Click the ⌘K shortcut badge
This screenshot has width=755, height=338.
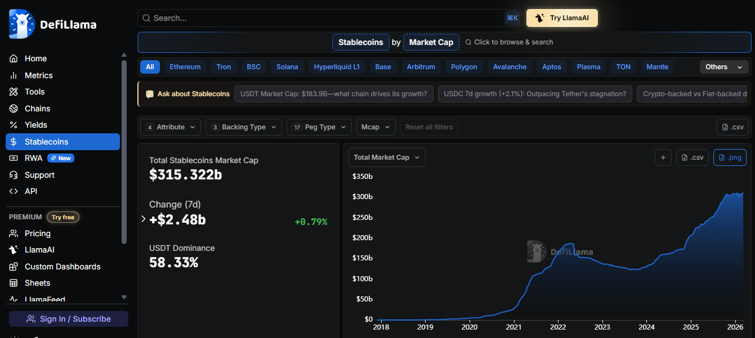(x=512, y=18)
